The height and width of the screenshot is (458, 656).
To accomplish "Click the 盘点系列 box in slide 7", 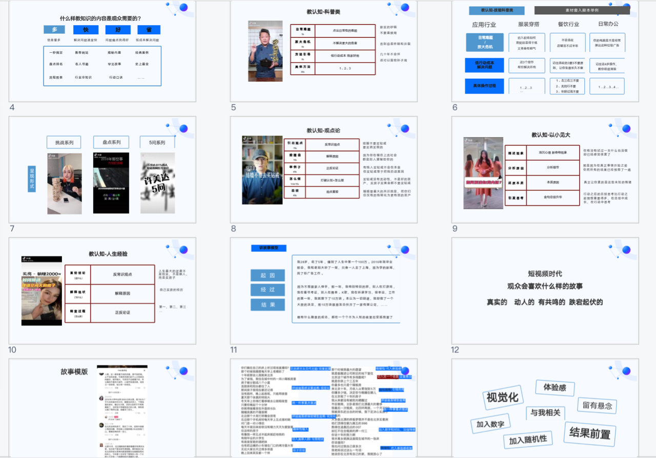I will pos(112,142).
